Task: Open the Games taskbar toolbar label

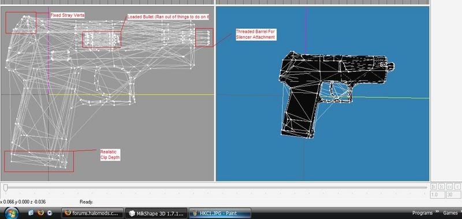Action: click(x=450, y=213)
